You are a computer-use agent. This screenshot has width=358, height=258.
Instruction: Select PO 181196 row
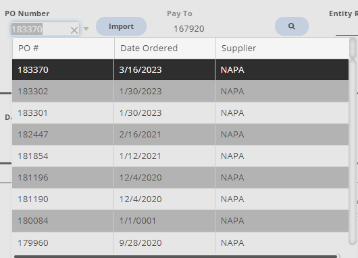click(x=180, y=177)
